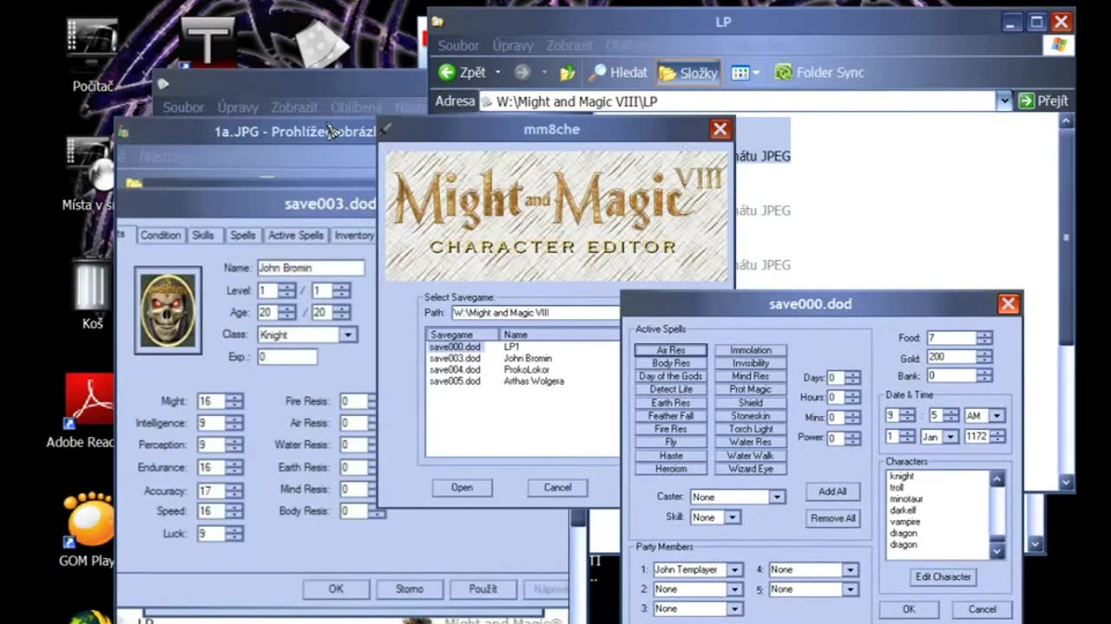Toggle the Feather Fall spell
The height and width of the screenshot is (624, 1111).
click(671, 416)
